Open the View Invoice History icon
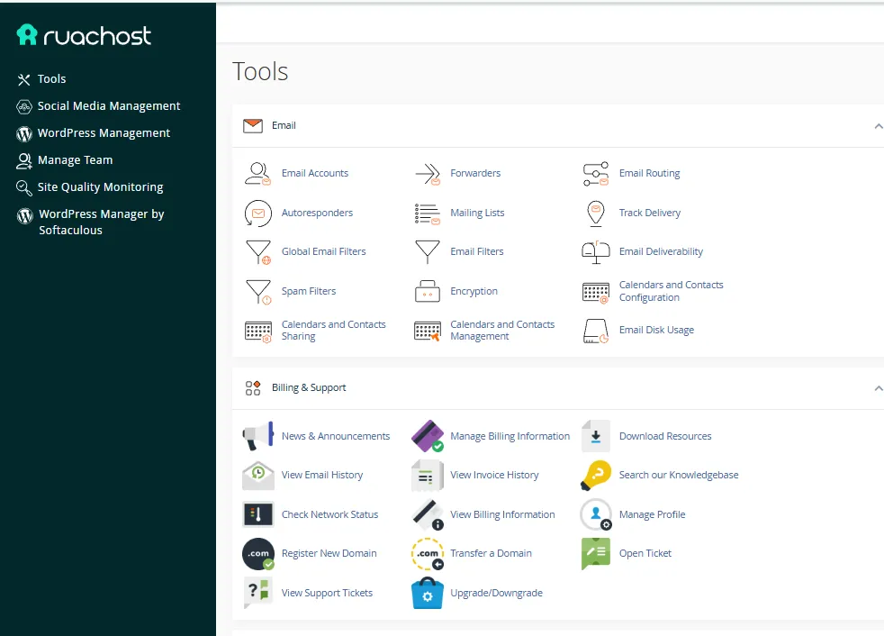 [x=428, y=475]
